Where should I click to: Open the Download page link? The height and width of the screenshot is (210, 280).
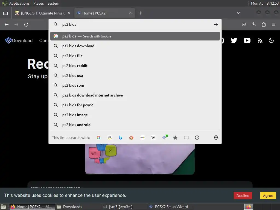[22, 40]
